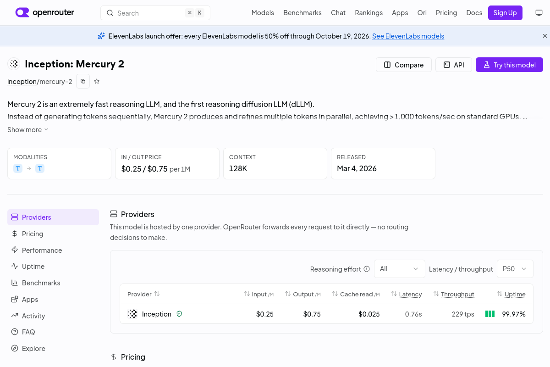Click the search magnifier icon
The image size is (550, 367).
point(110,13)
